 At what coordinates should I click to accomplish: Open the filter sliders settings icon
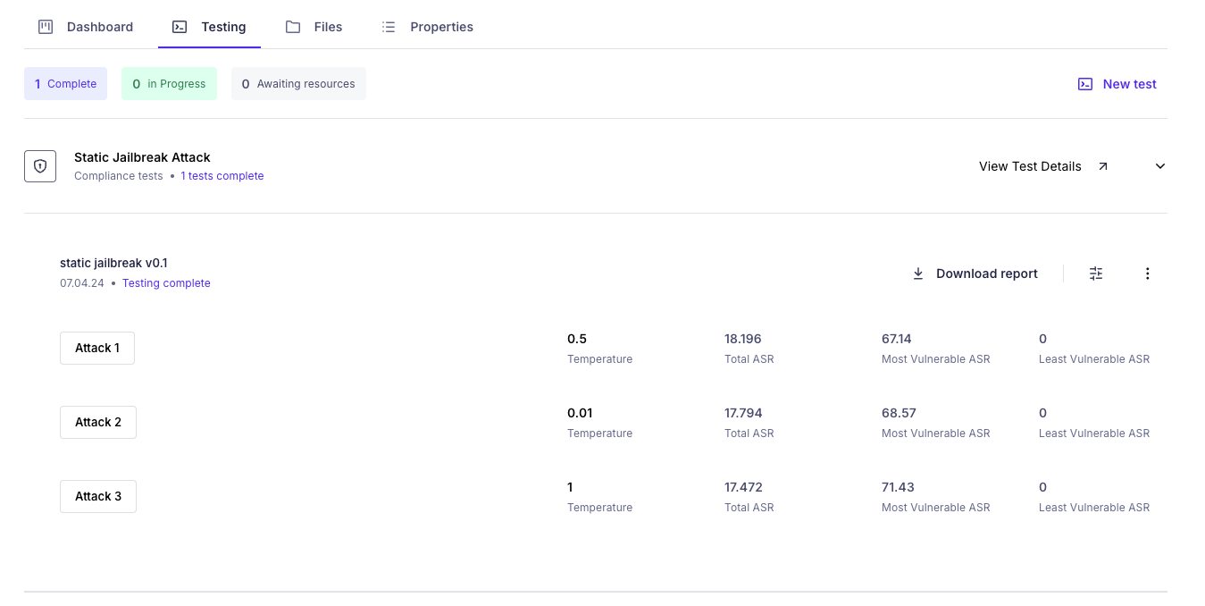coord(1096,274)
